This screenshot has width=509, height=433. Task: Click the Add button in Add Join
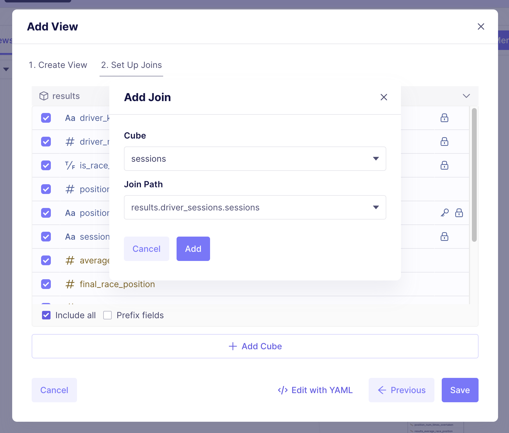tap(193, 249)
